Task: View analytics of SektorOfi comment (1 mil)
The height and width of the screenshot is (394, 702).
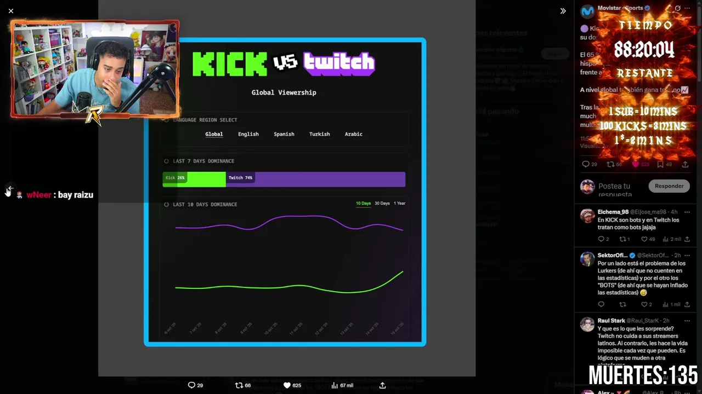Action: click(x=672, y=304)
